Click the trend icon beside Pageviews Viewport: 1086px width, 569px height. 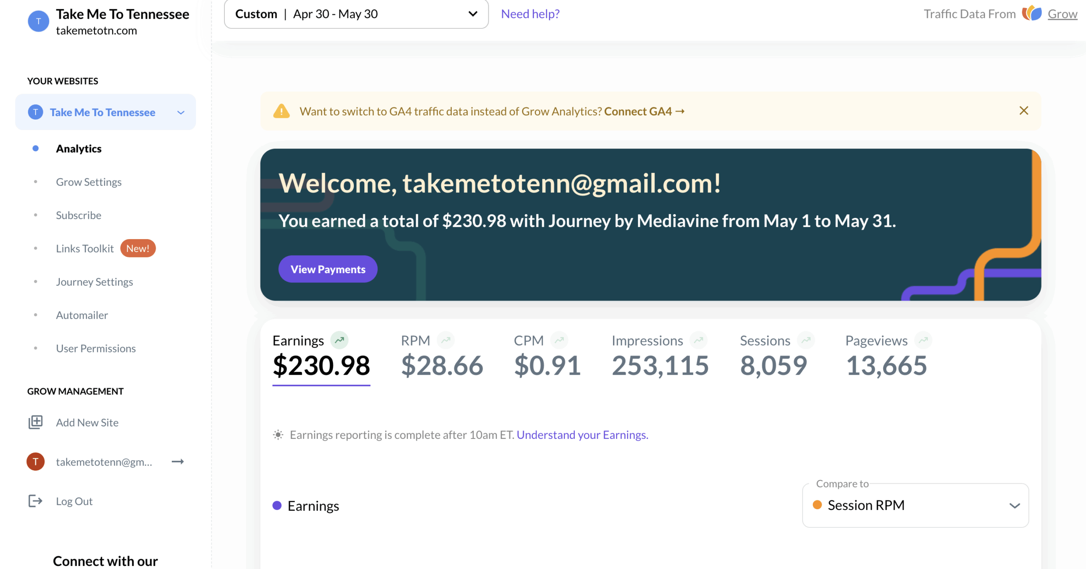[x=923, y=340]
